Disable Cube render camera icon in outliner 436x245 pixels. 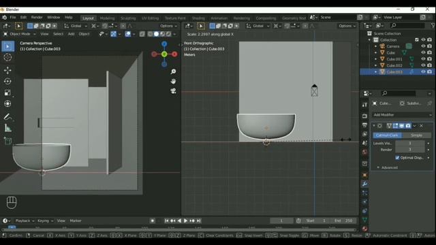[430, 52]
